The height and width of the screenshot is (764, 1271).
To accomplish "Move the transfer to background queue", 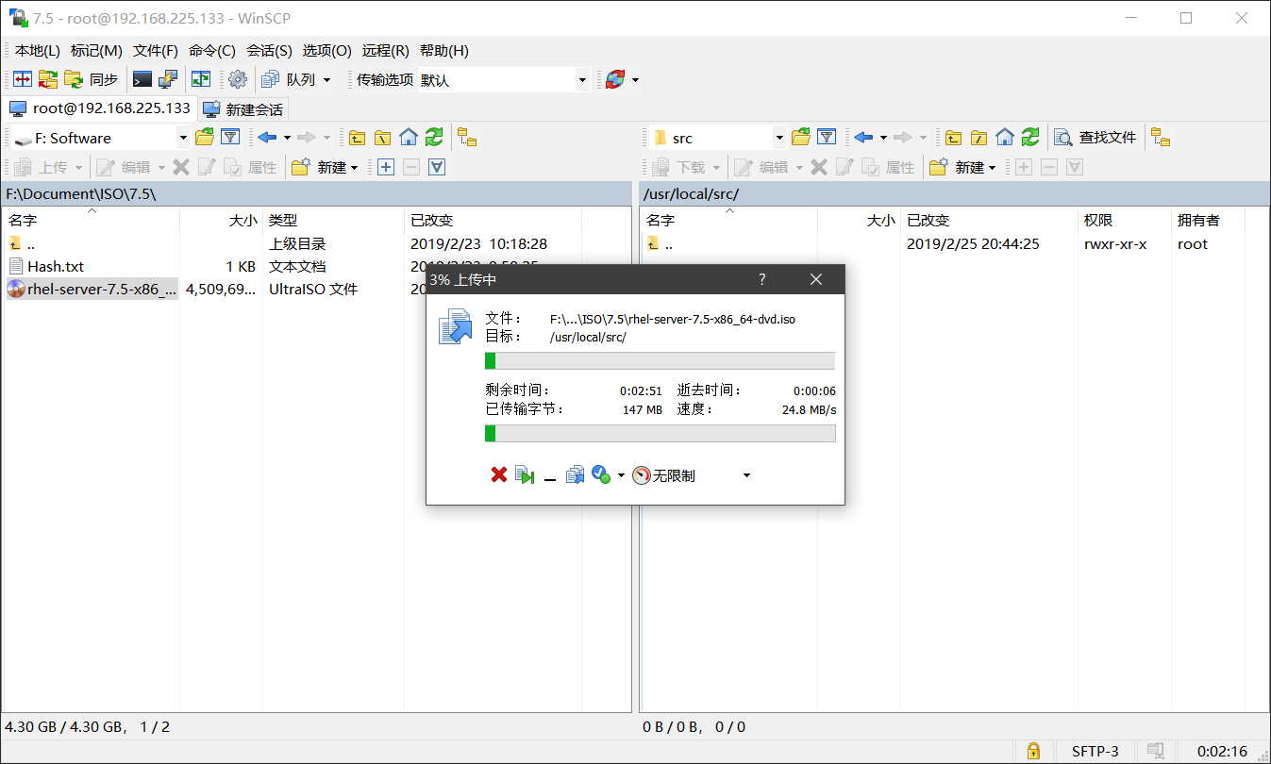I will [575, 475].
